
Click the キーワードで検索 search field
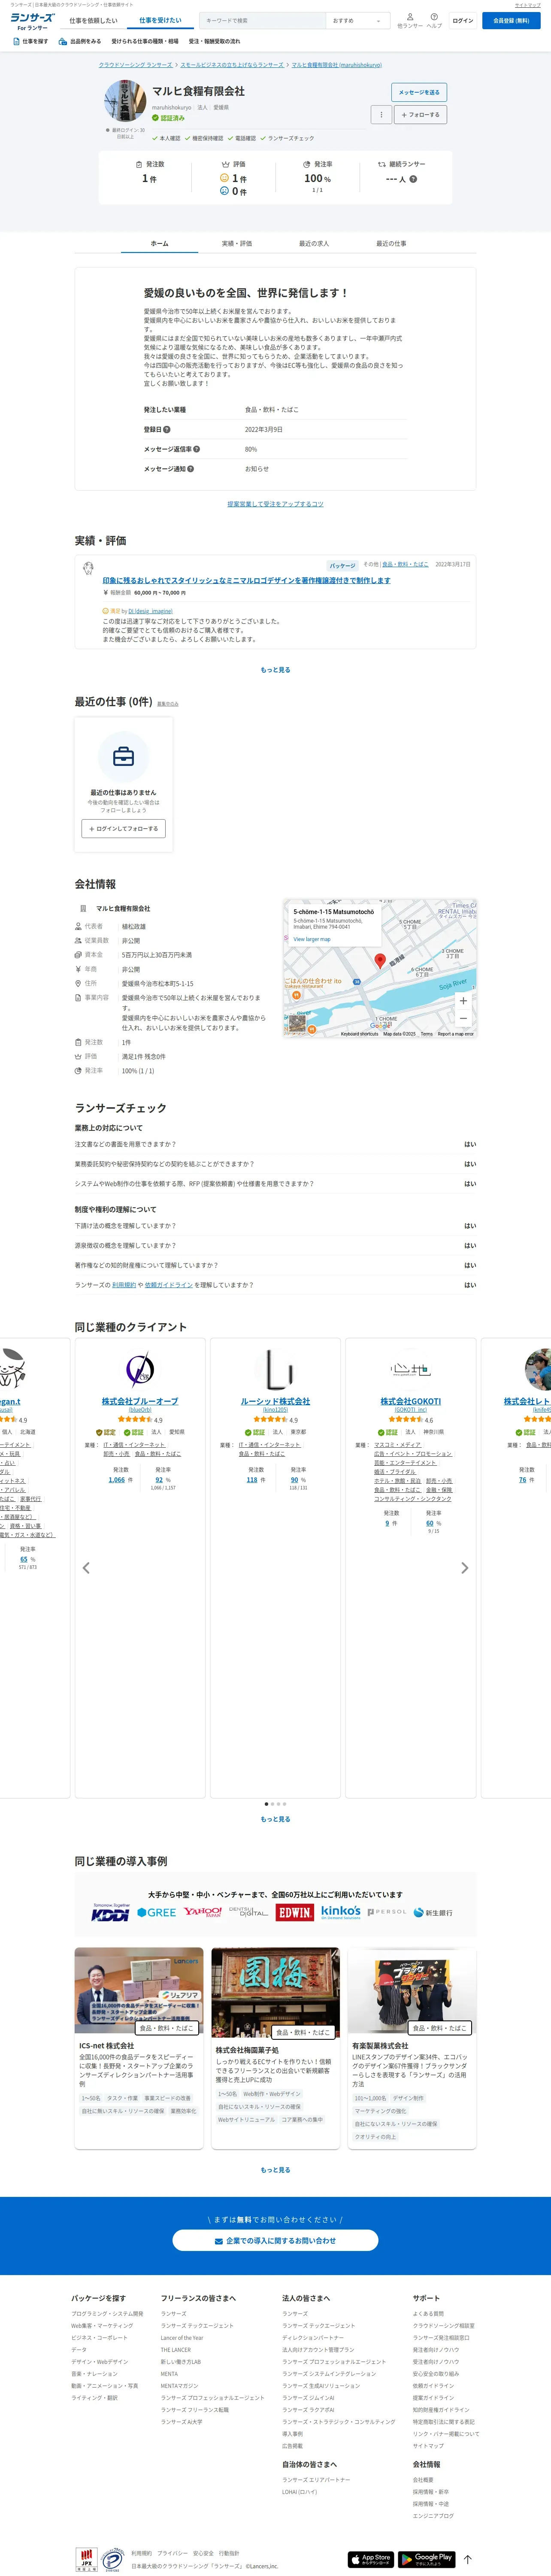[262, 20]
